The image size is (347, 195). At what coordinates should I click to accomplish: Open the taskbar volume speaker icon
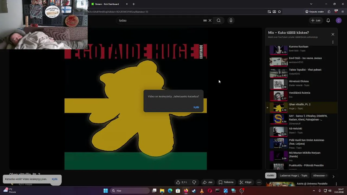[x=330, y=191]
